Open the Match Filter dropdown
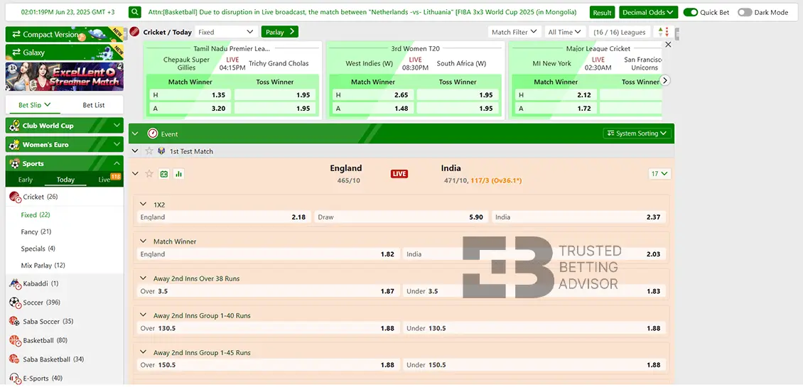Viewport: 803px width, 387px height. coord(514,32)
